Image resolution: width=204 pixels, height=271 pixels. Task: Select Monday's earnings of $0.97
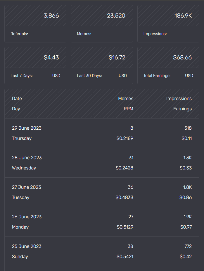tap(186, 227)
